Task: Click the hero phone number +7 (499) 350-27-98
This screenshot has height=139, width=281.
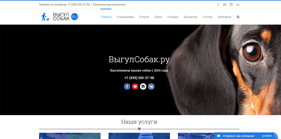Action: coord(139,78)
